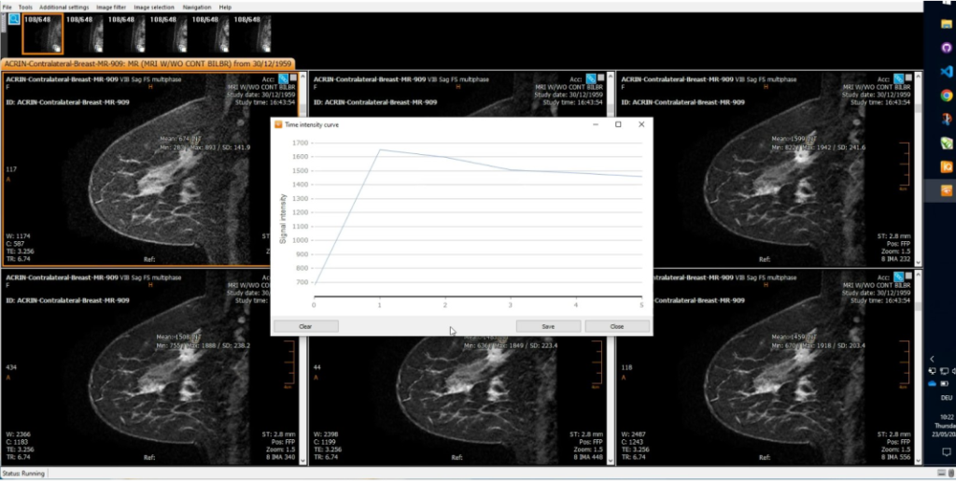Click the active orange viewer taskbar icon
The width and height of the screenshot is (956, 484).
point(947,191)
